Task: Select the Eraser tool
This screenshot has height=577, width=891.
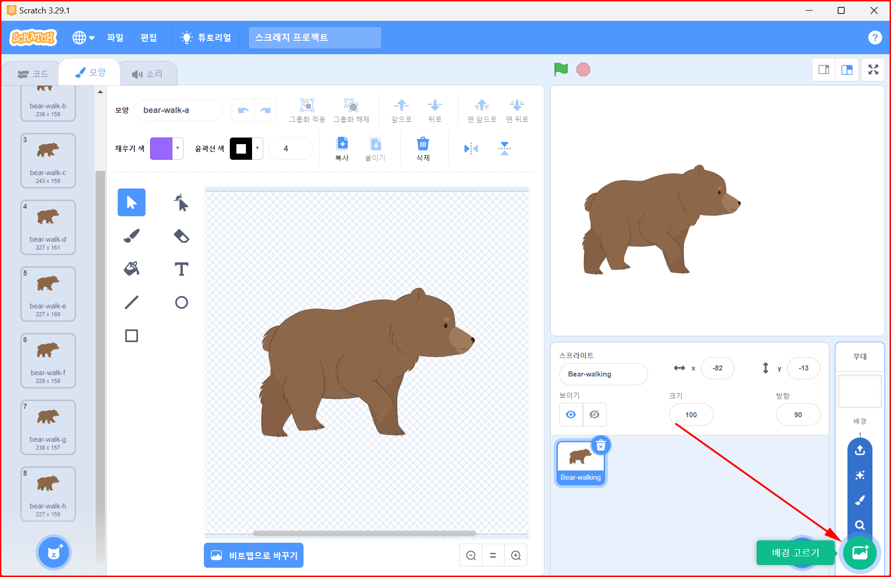Action: (181, 236)
